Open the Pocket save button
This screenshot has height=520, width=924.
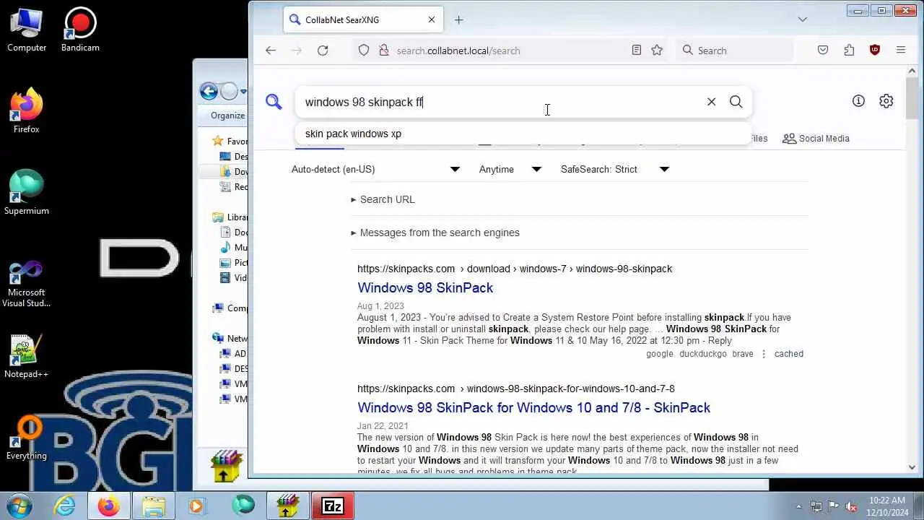(x=823, y=51)
